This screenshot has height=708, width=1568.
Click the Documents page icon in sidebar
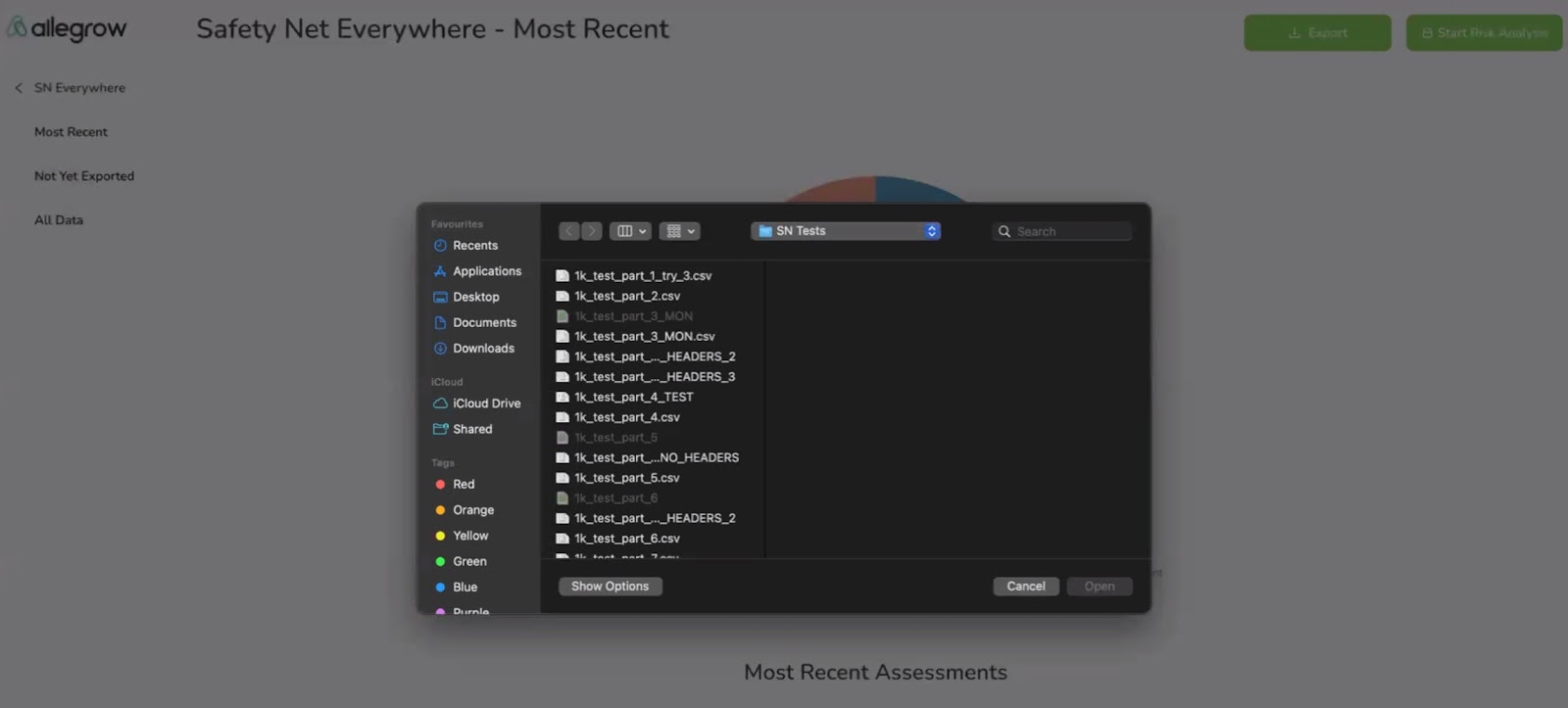(x=440, y=322)
